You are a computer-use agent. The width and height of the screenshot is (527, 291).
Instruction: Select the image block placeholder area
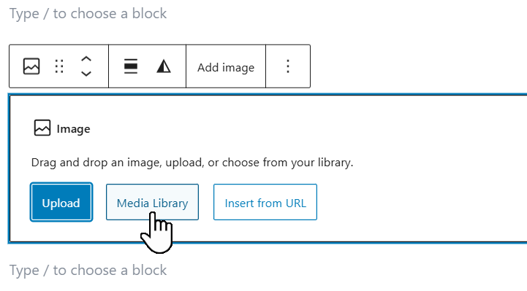pos(268,168)
